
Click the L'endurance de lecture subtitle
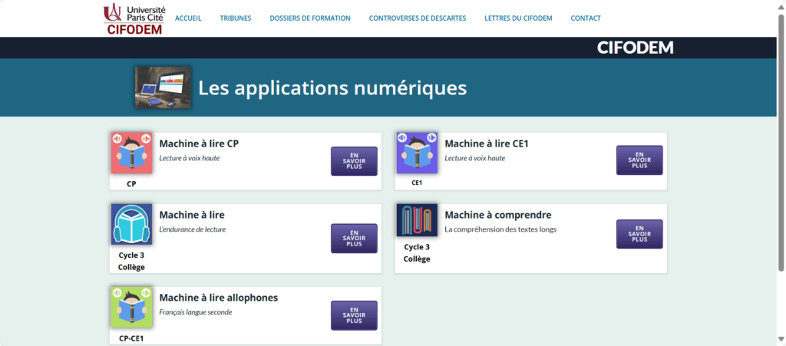(x=193, y=230)
